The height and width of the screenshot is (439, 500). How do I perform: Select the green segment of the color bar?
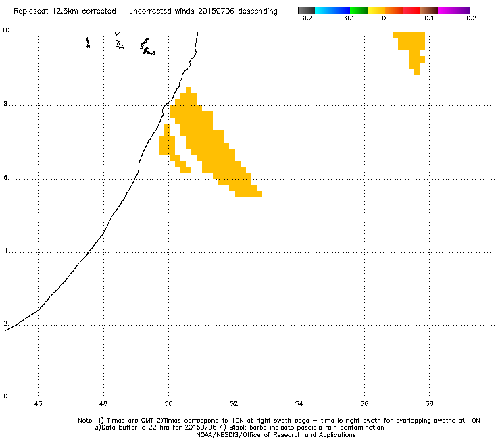358,10
